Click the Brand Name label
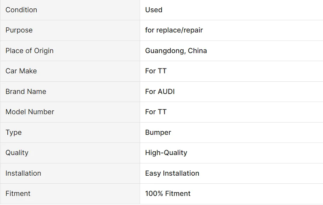Viewport: 323px width, 205px height. tap(26, 91)
